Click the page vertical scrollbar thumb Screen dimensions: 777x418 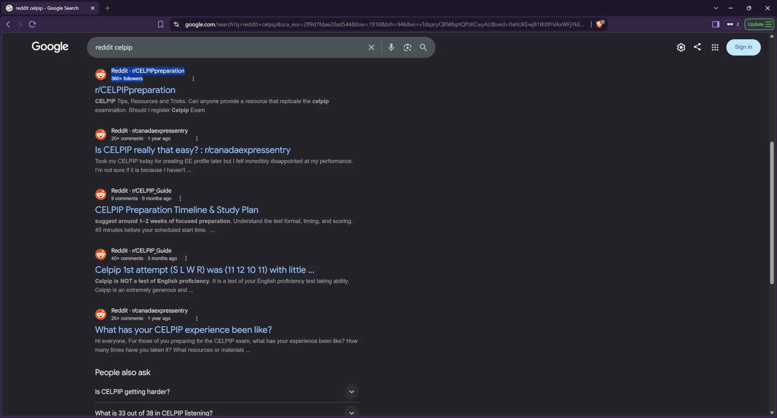772,213
